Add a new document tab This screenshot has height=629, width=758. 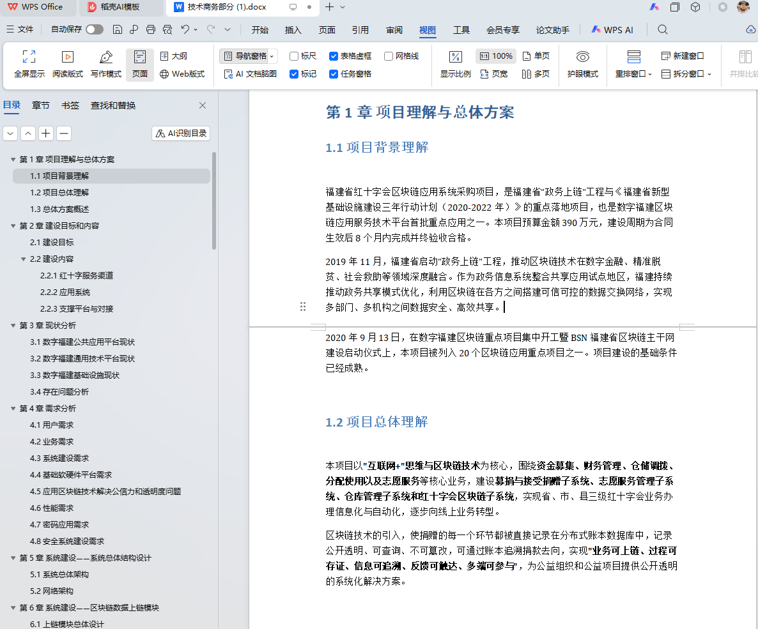click(x=329, y=7)
